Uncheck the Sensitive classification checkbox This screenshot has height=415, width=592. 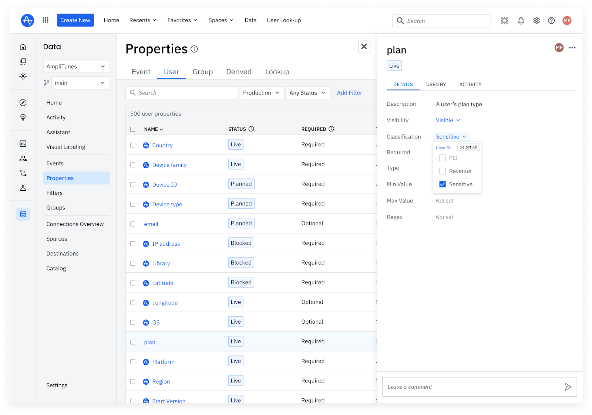click(x=443, y=184)
